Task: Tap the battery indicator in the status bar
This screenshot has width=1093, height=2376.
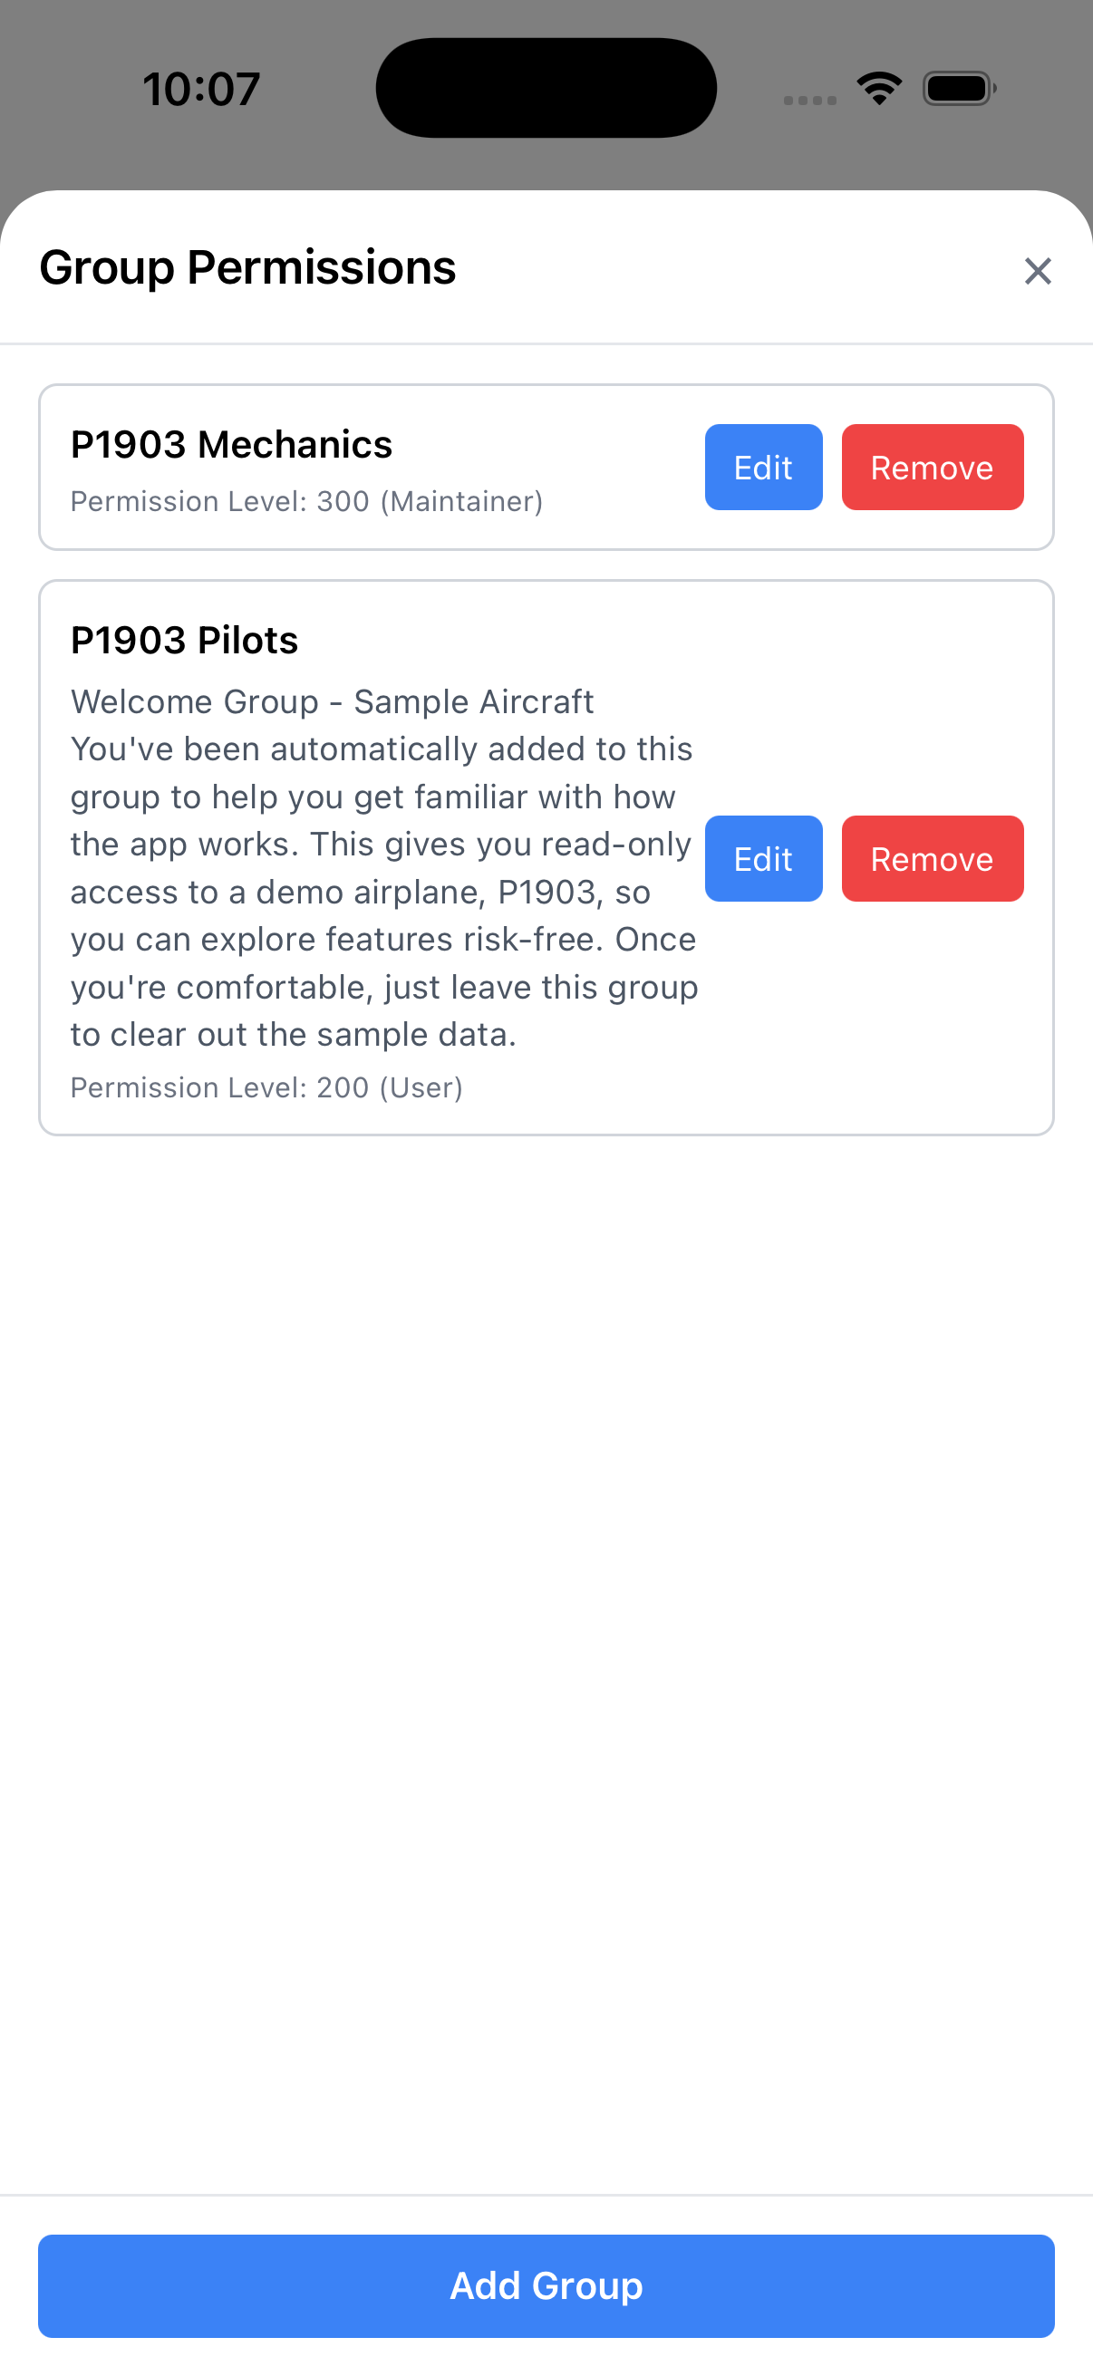Action: pyautogui.click(x=959, y=87)
